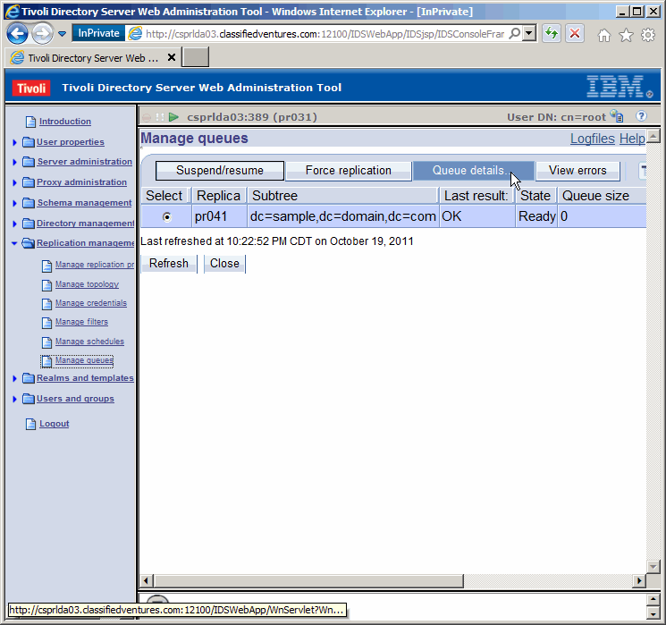
Task: Open the browser tools gear icon
Action: [x=647, y=35]
